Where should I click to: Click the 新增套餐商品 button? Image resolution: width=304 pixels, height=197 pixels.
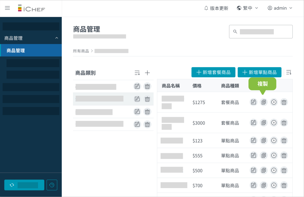click(x=213, y=72)
